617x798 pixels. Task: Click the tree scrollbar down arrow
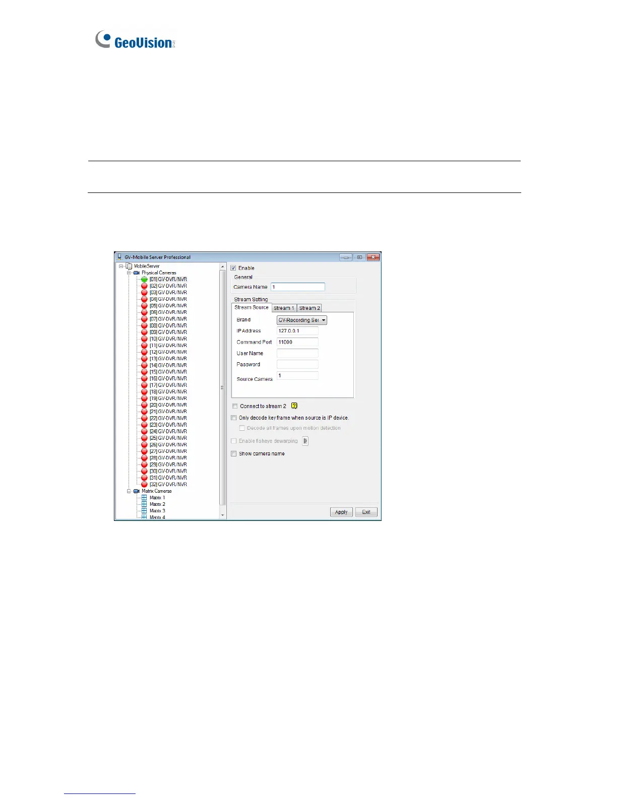(x=223, y=515)
